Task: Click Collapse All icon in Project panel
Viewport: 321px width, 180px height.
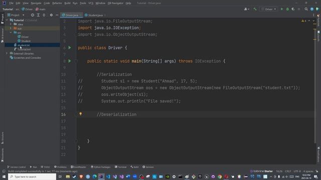Action: (x=44, y=15)
